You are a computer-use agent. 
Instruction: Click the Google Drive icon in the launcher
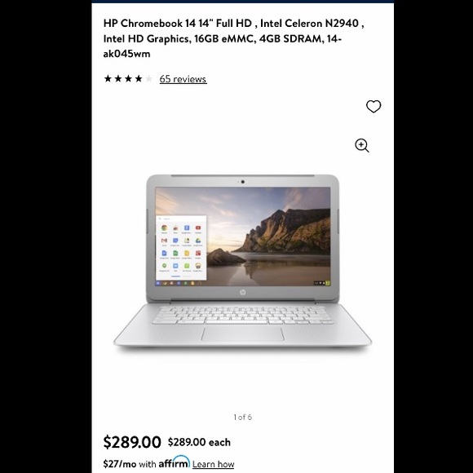[198, 241]
